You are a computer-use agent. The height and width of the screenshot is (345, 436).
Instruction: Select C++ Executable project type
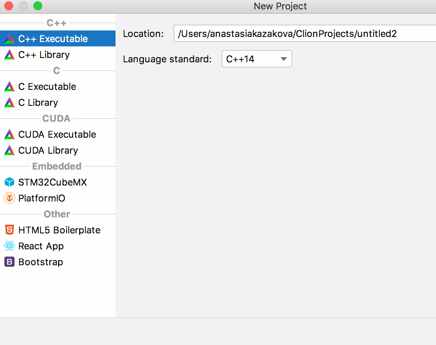(58, 38)
